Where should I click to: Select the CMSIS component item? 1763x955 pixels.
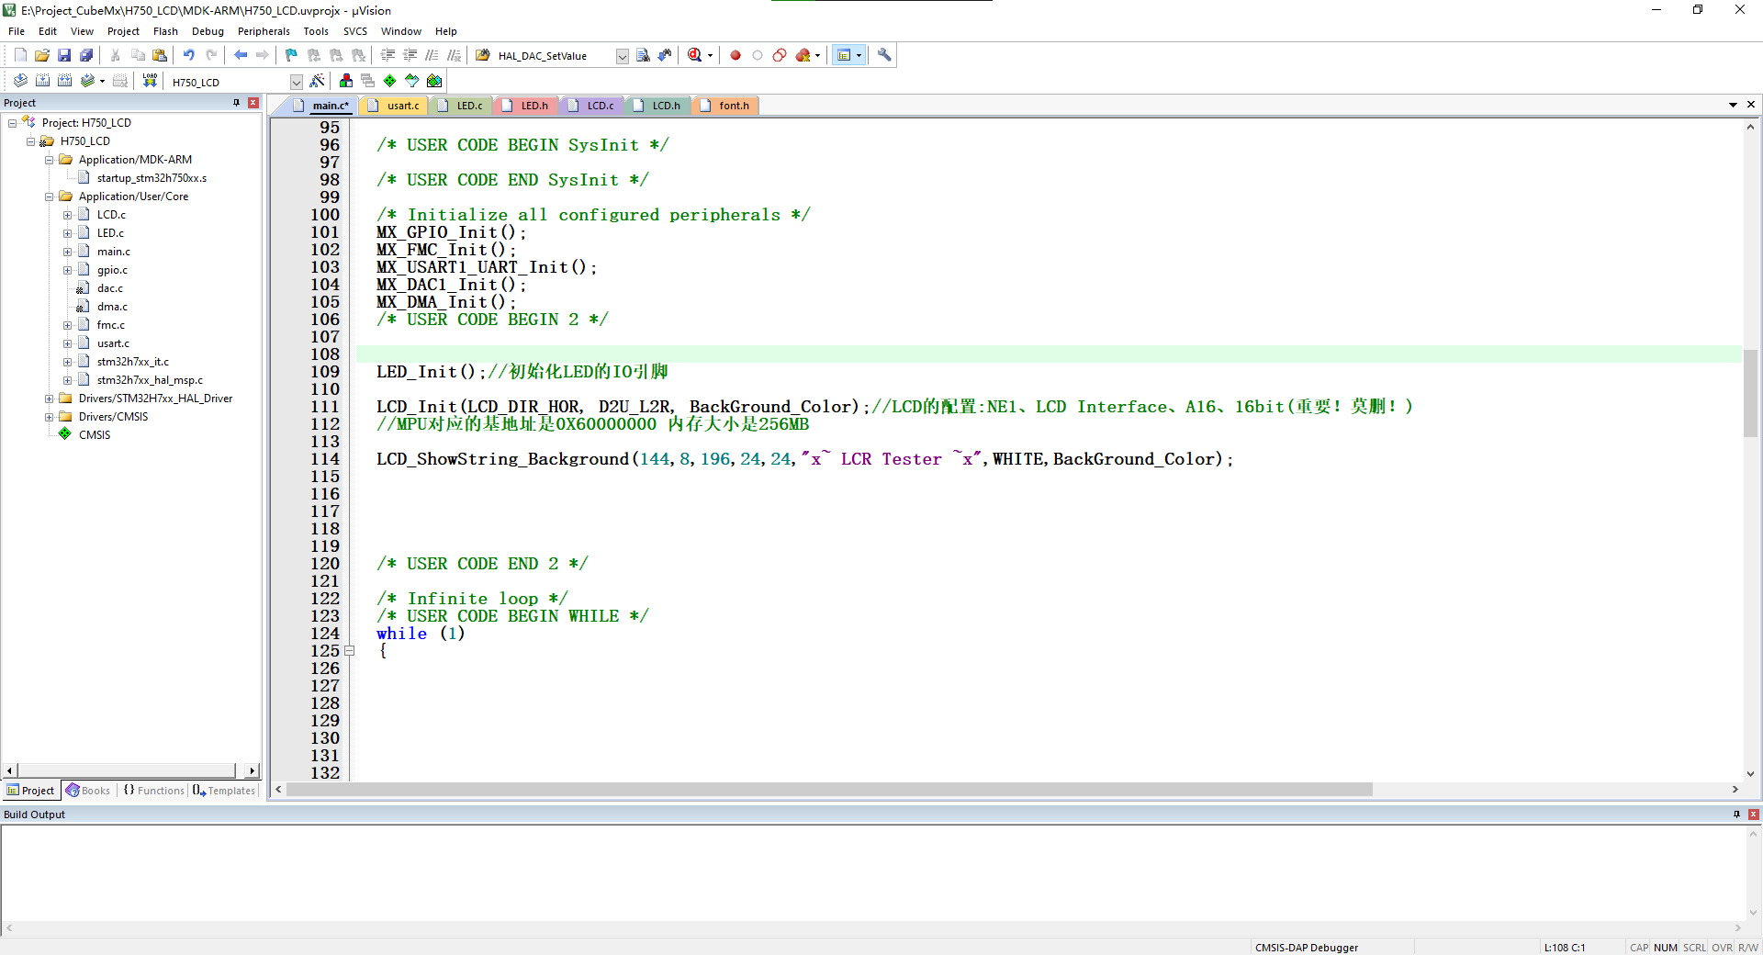point(95,435)
